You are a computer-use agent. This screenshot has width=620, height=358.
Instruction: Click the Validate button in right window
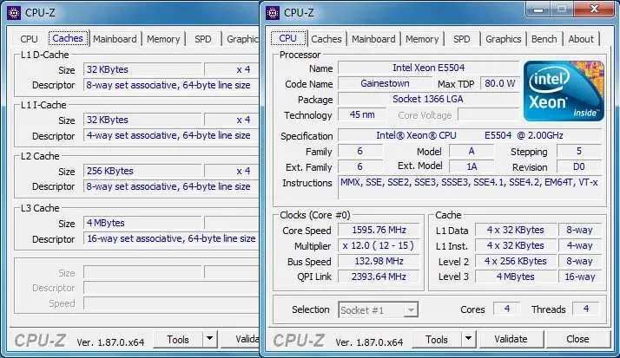(x=511, y=339)
